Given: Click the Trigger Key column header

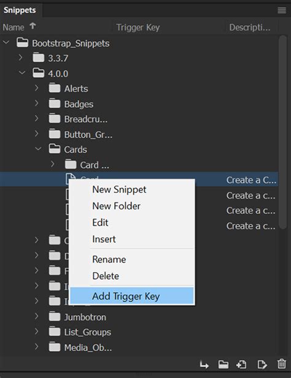Looking at the screenshot, I should coord(138,28).
